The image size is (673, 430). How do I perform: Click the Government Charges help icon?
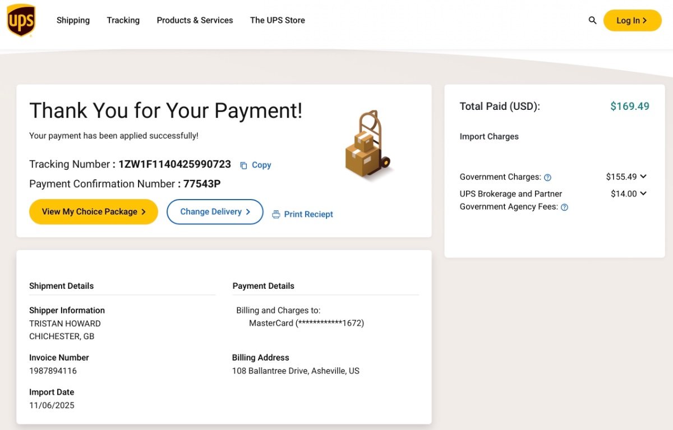point(548,178)
